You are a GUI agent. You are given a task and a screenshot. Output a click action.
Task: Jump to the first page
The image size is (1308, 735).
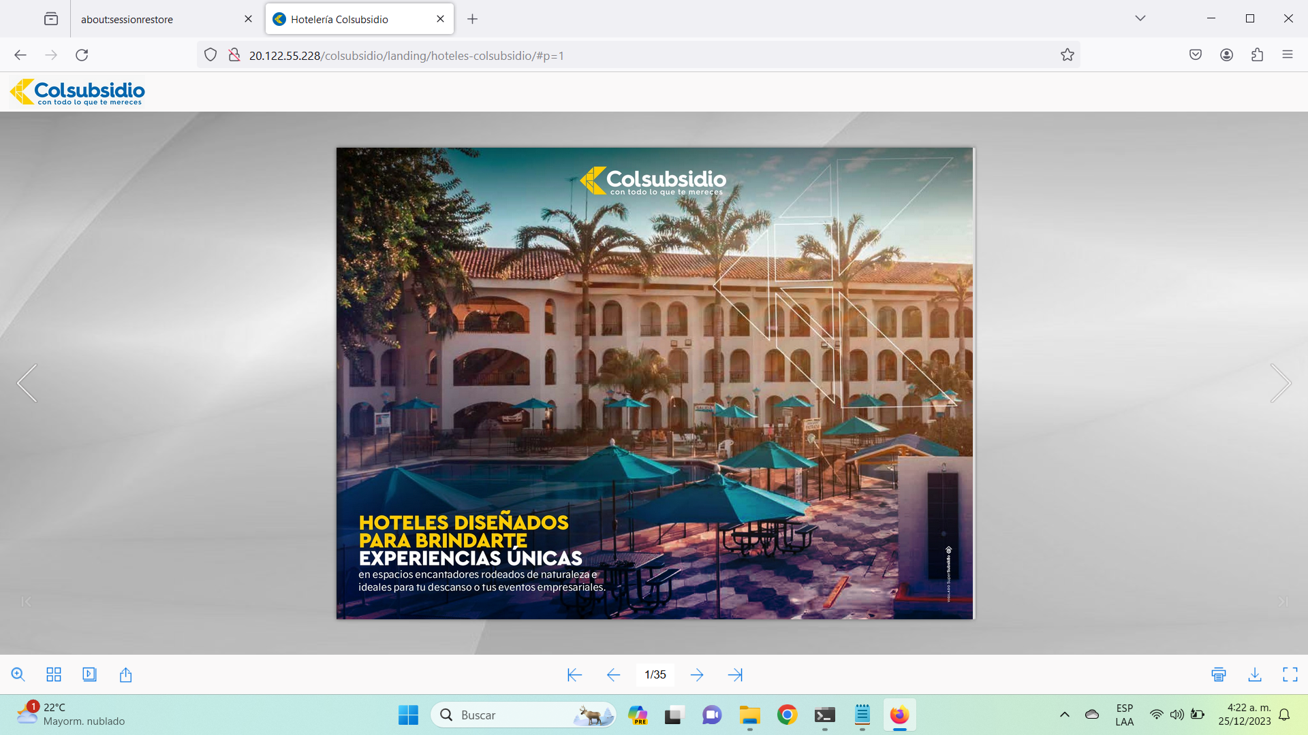(x=574, y=674)
